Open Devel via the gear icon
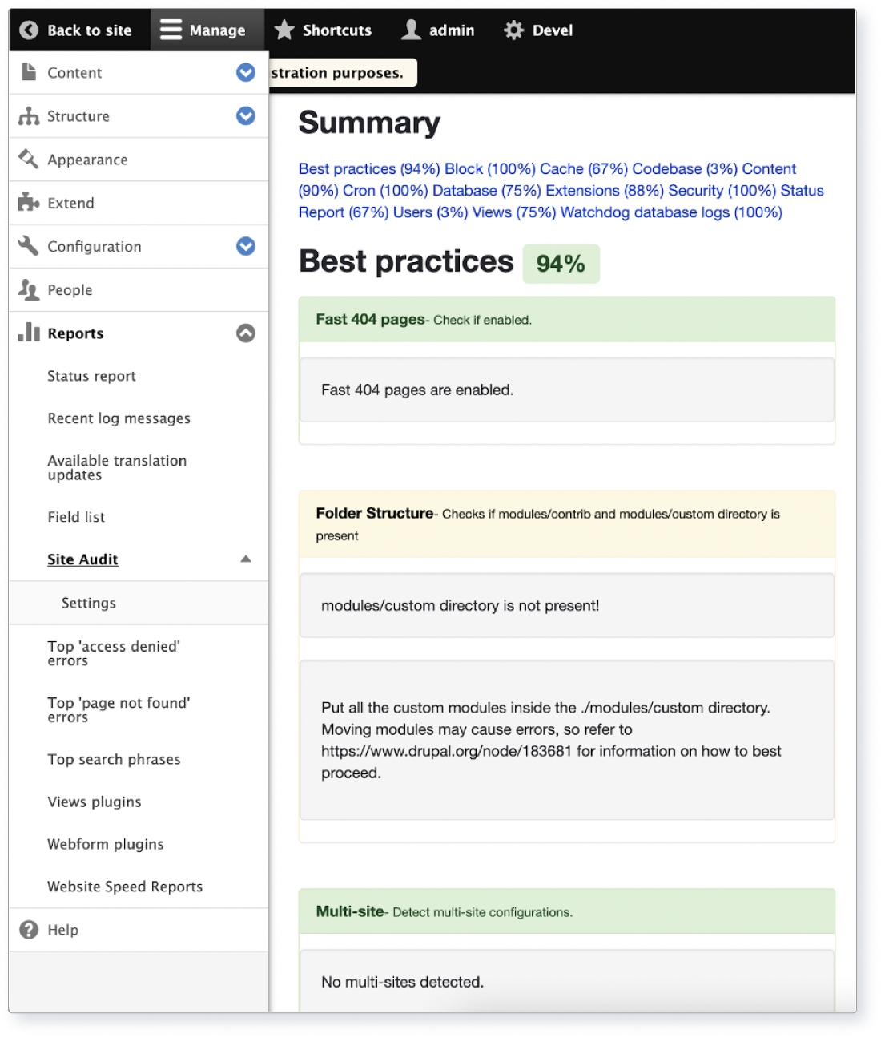Image resolution: width=881 pixels, height=1038 pixels. pos(513,30)
